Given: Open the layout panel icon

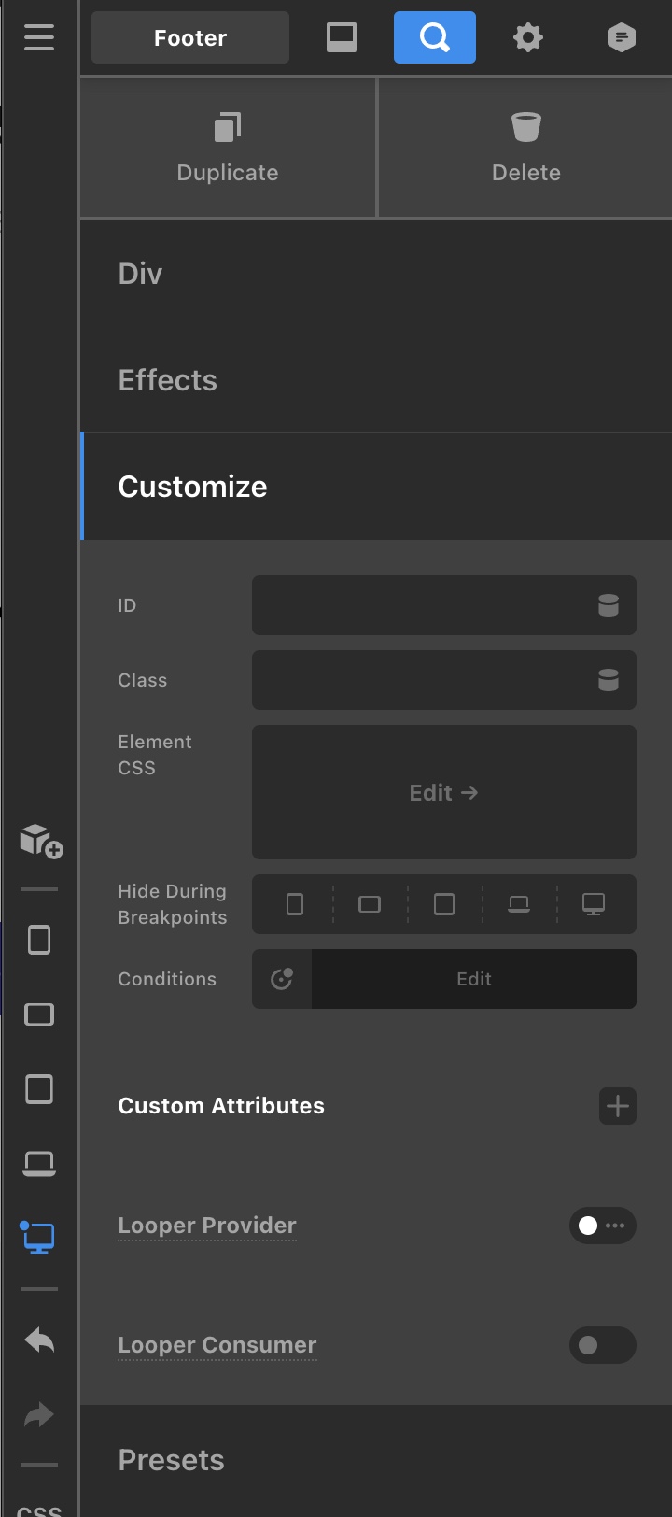Looking at the screenshot, I should pyautogui.click(x=342, y=37).
